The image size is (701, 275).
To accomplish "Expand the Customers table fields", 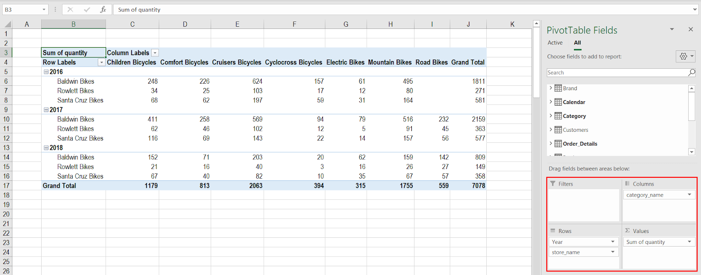I will 551,130.
